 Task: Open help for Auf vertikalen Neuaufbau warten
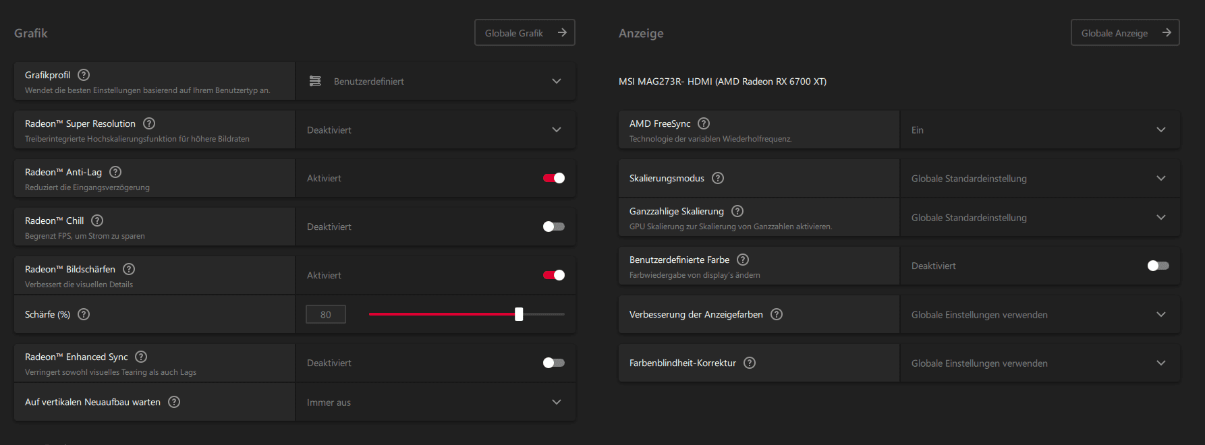(174, 402)
